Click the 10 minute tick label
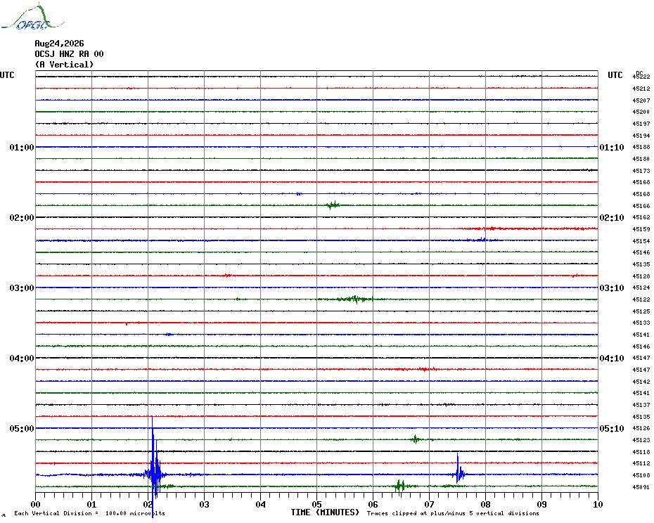Image resolution: width=654 pixels, height=523 pixels. (x=598, y=504)
